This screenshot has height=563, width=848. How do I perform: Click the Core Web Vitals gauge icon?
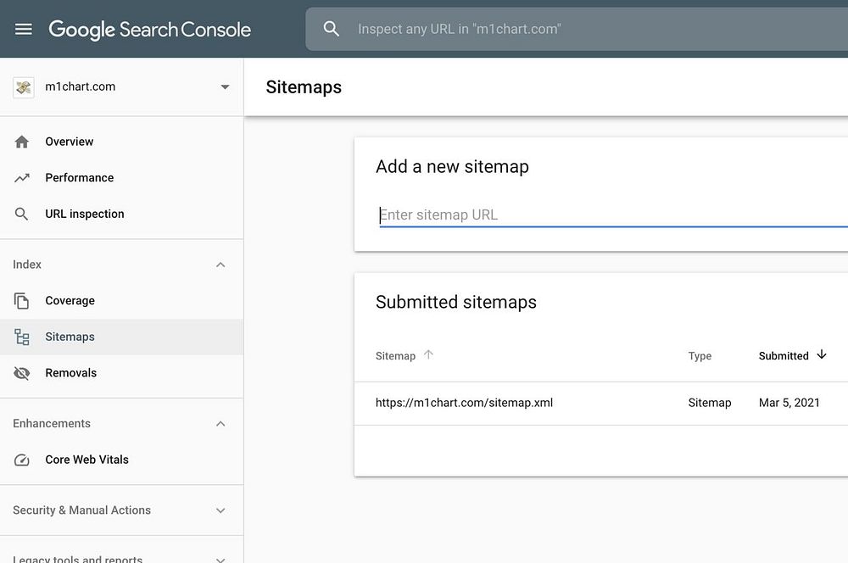(x=22, y=460)
